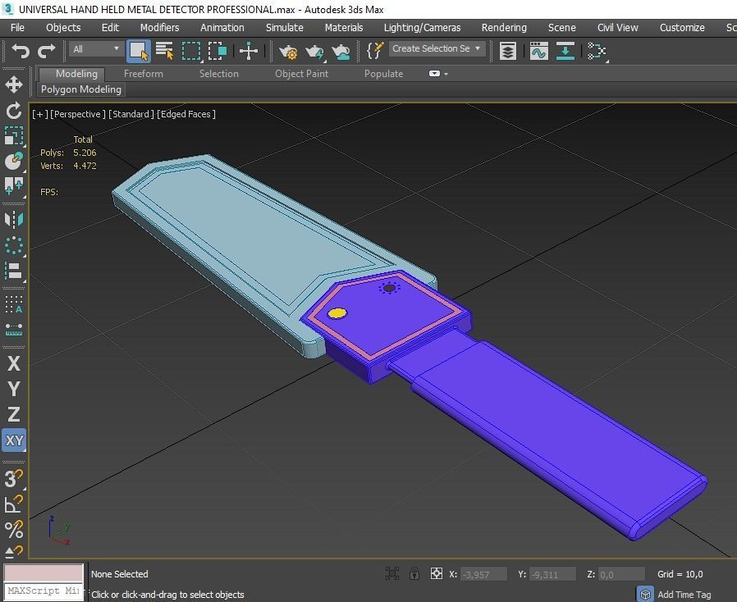Open the [Standard] shading menu

130,114
